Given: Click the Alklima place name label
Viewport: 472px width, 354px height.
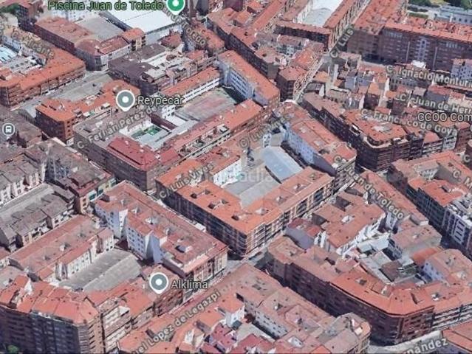Looking at the screenshot, I should click(x=189, y=284).
